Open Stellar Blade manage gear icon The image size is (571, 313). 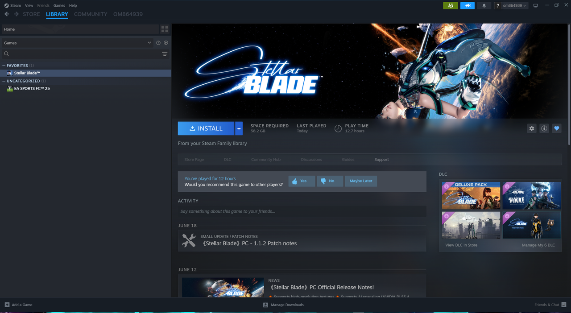tap(532, 128)
